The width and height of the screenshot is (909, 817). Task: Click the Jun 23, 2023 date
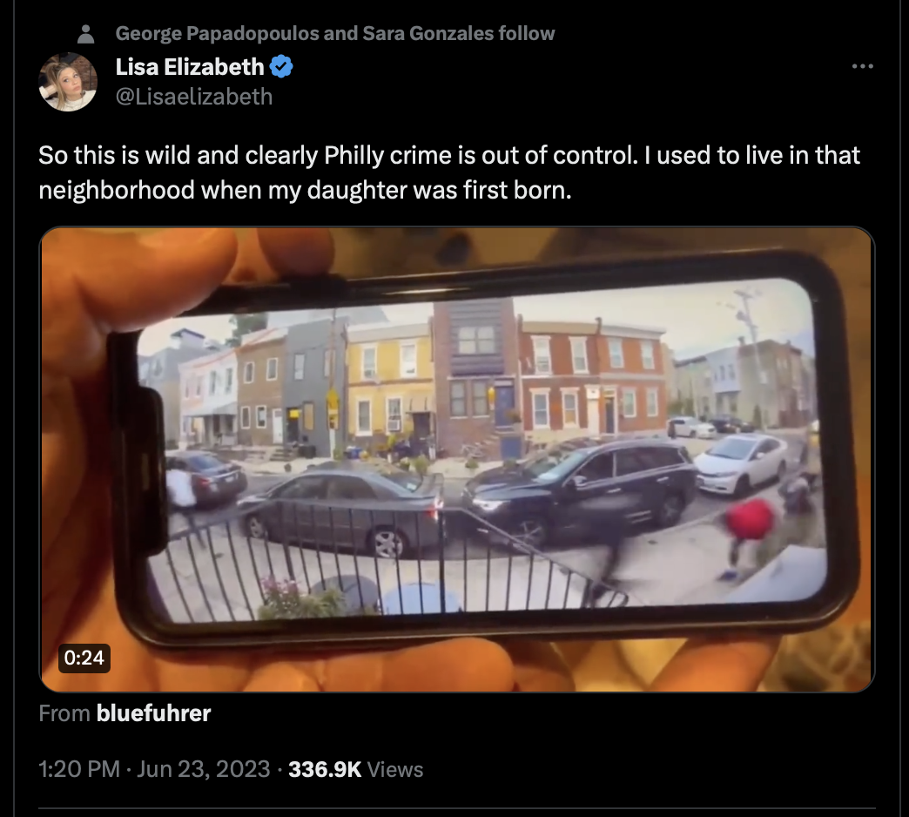point(204,769)
